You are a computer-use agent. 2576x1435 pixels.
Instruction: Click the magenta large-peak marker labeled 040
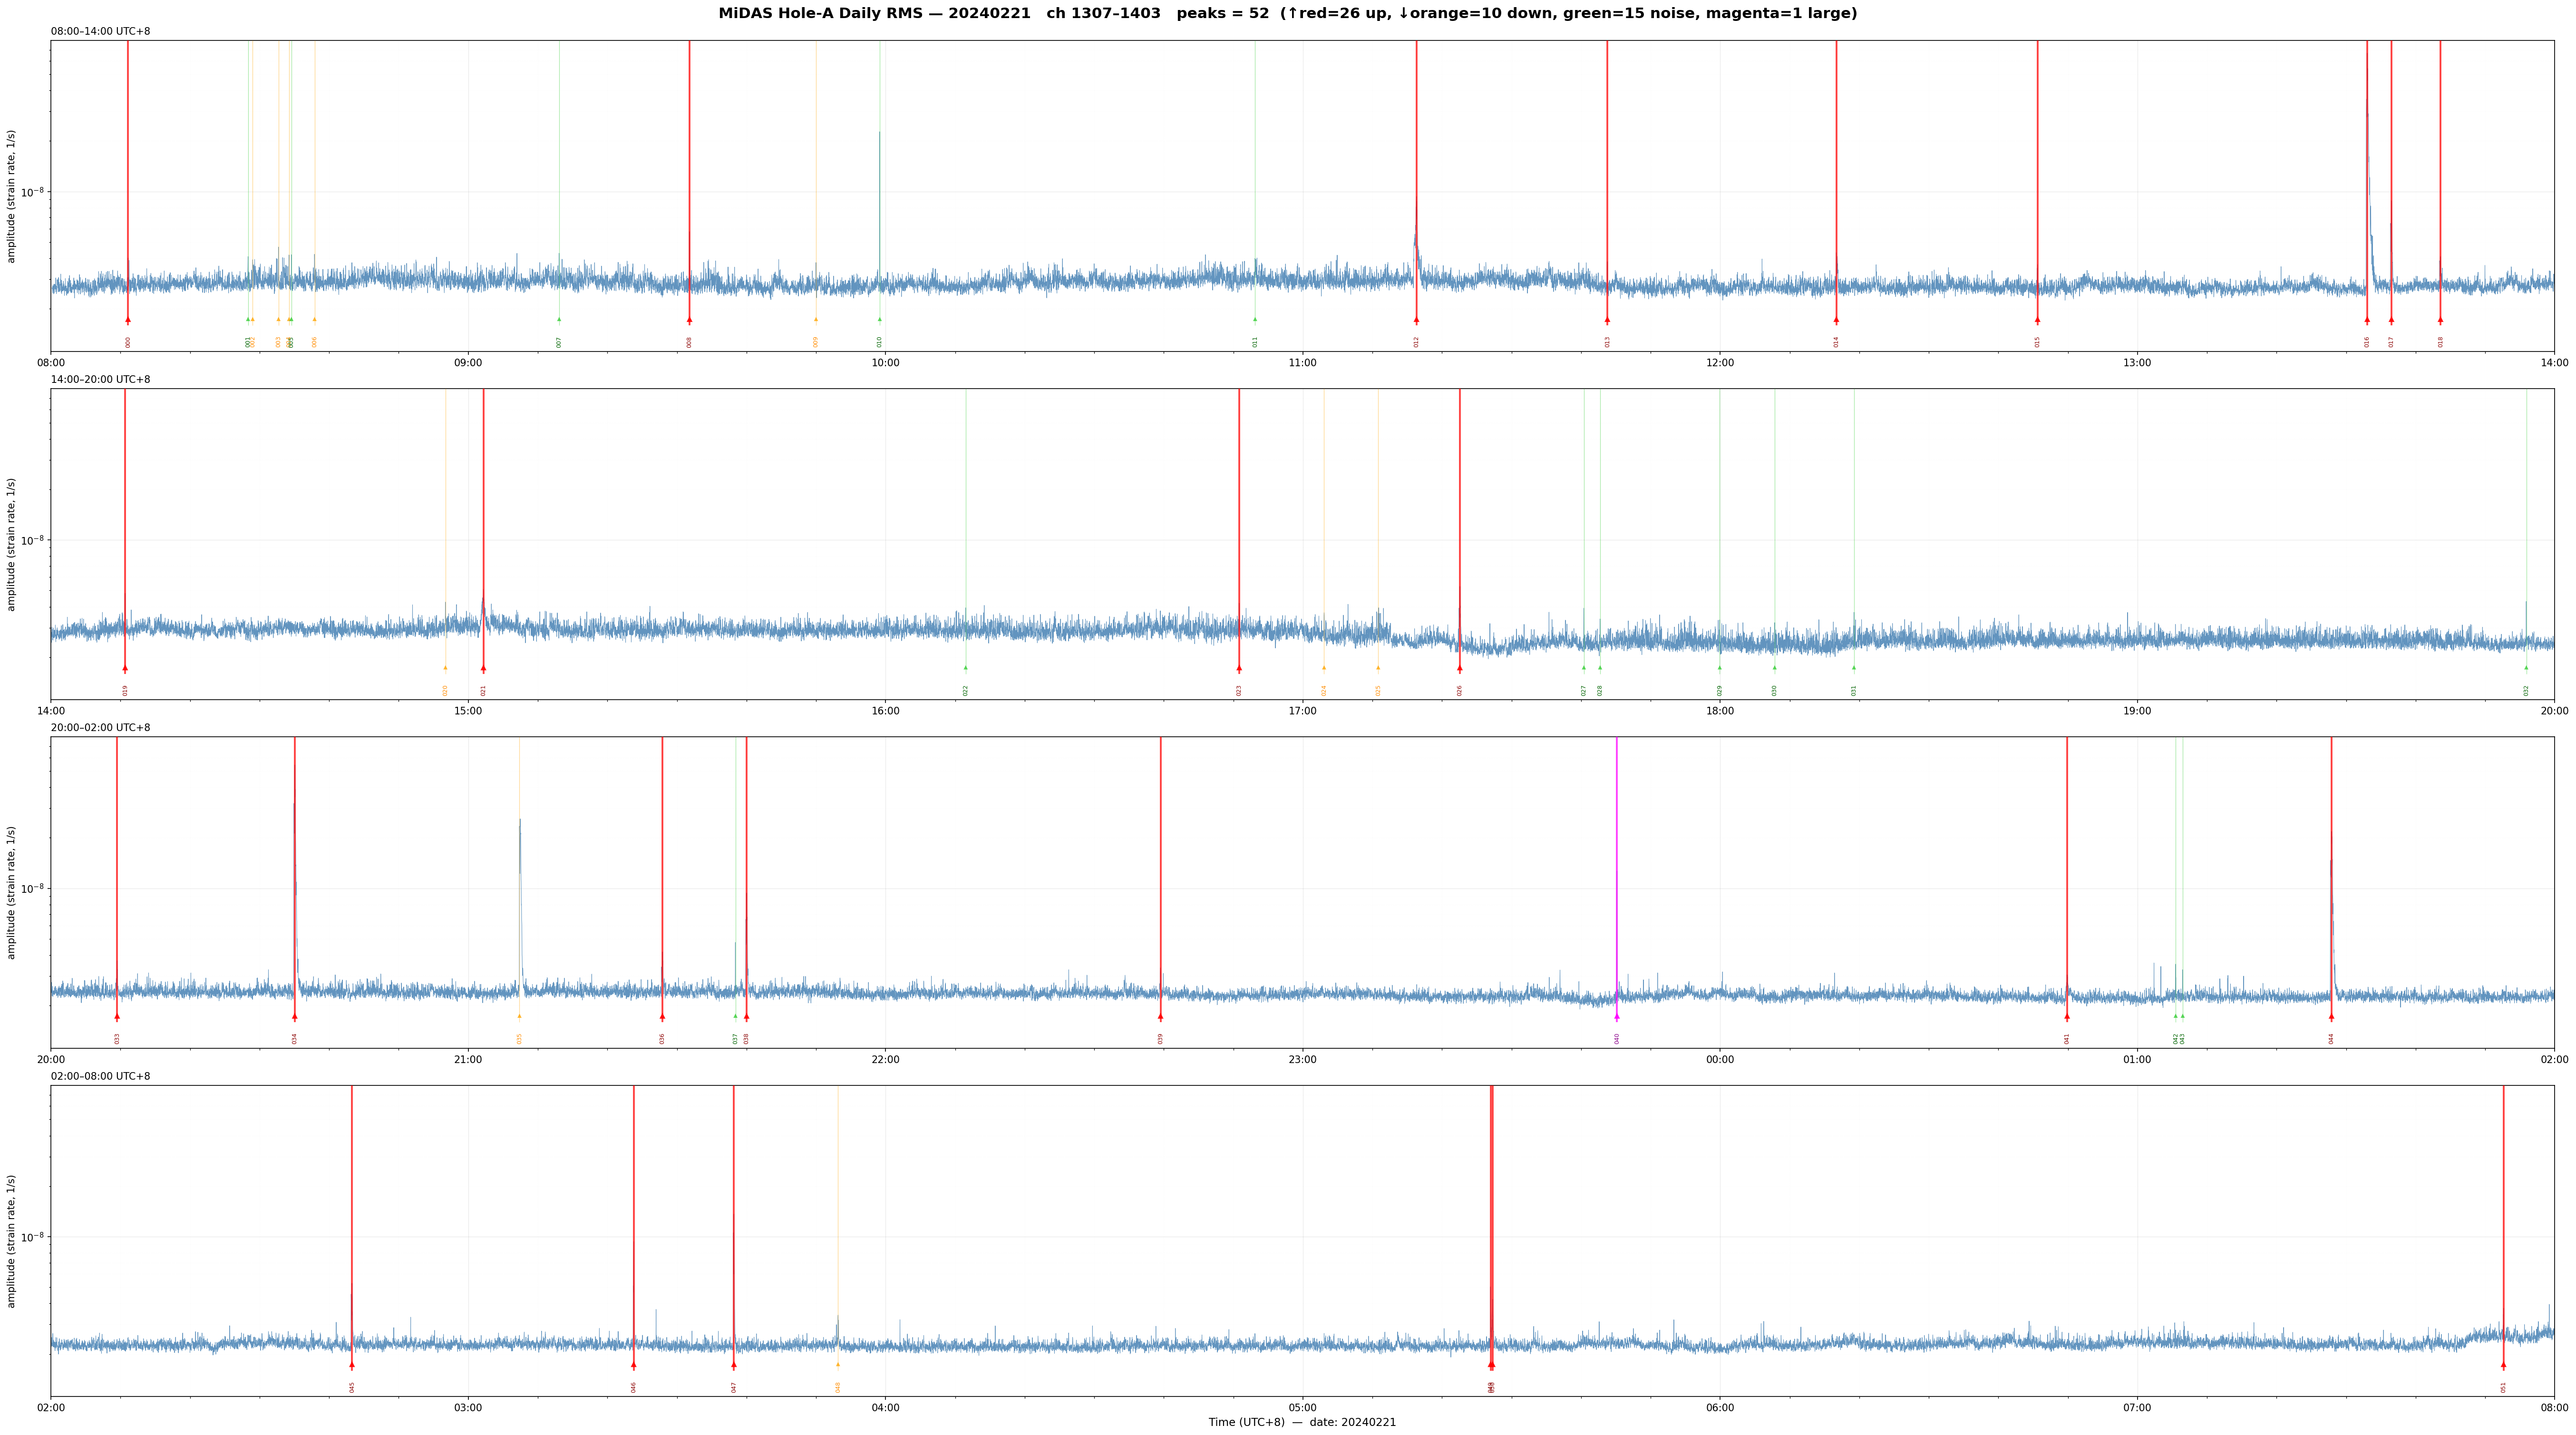[1617, 1017]
